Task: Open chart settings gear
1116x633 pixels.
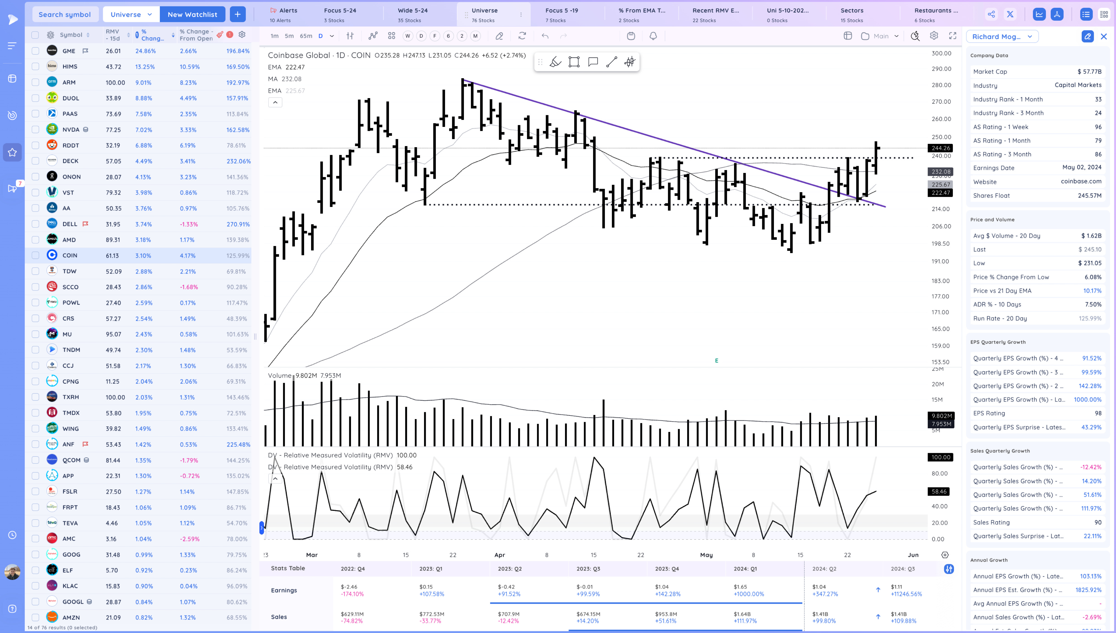Action: click(934, 36)
